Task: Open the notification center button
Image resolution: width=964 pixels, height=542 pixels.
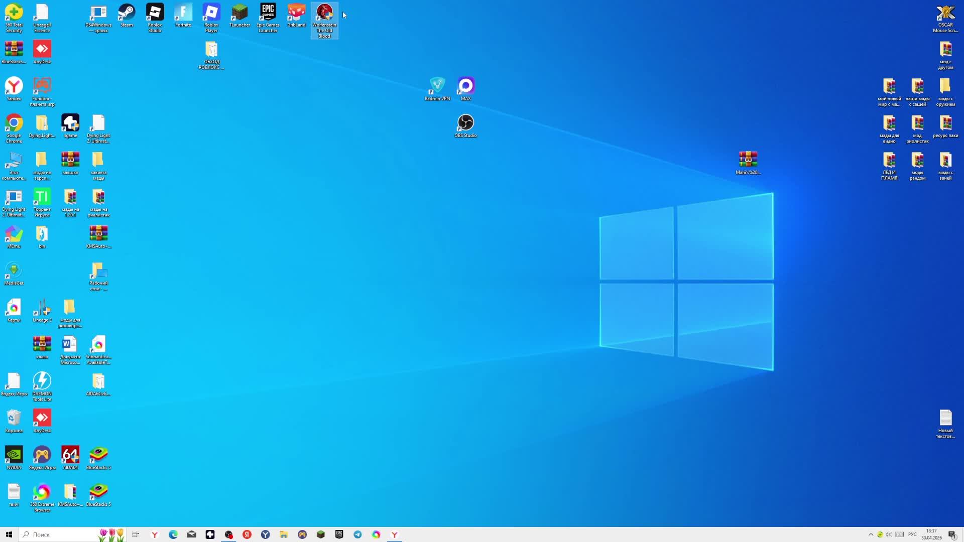Action: [951, 534]
